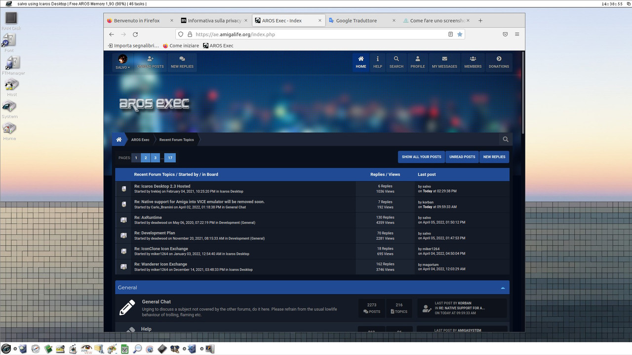Open Re: IconClone Icon Exchange topic
This screenshot has width=632, height=355.
click(161, 248)
